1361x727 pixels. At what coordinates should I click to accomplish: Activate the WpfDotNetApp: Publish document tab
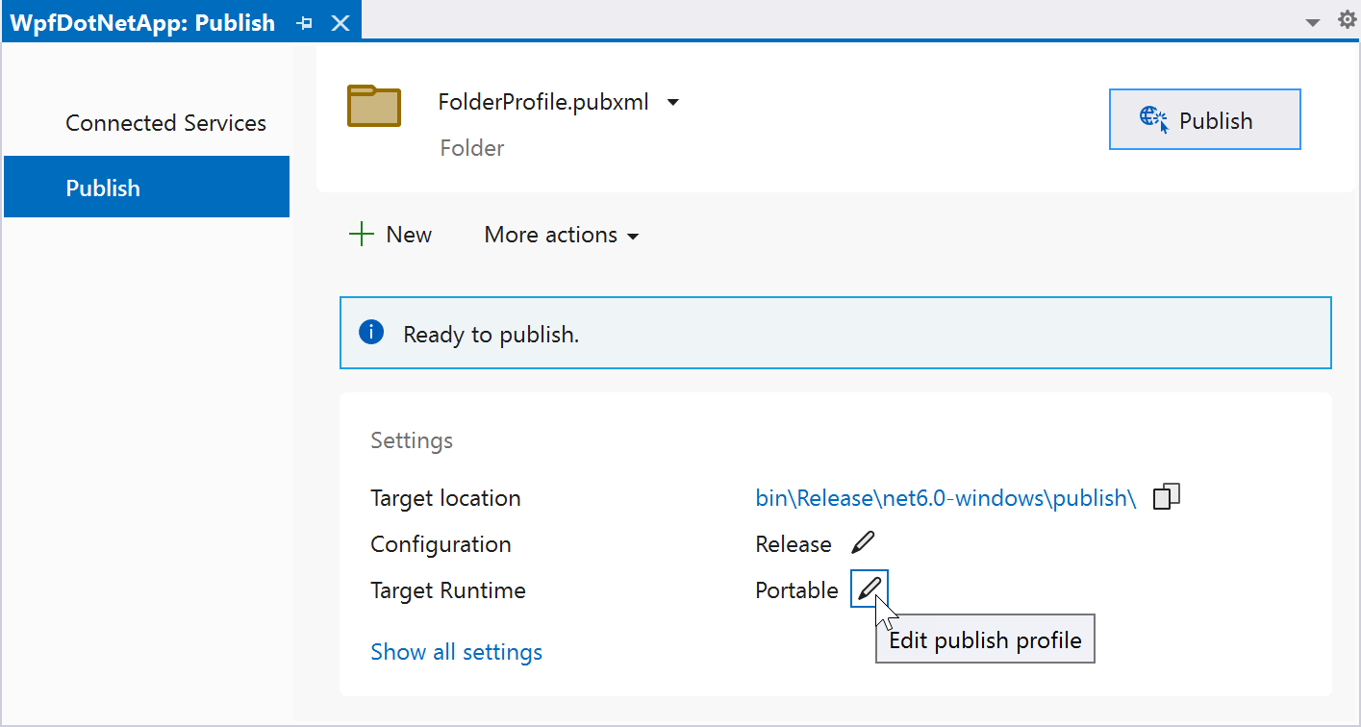[x=142, y=23]
